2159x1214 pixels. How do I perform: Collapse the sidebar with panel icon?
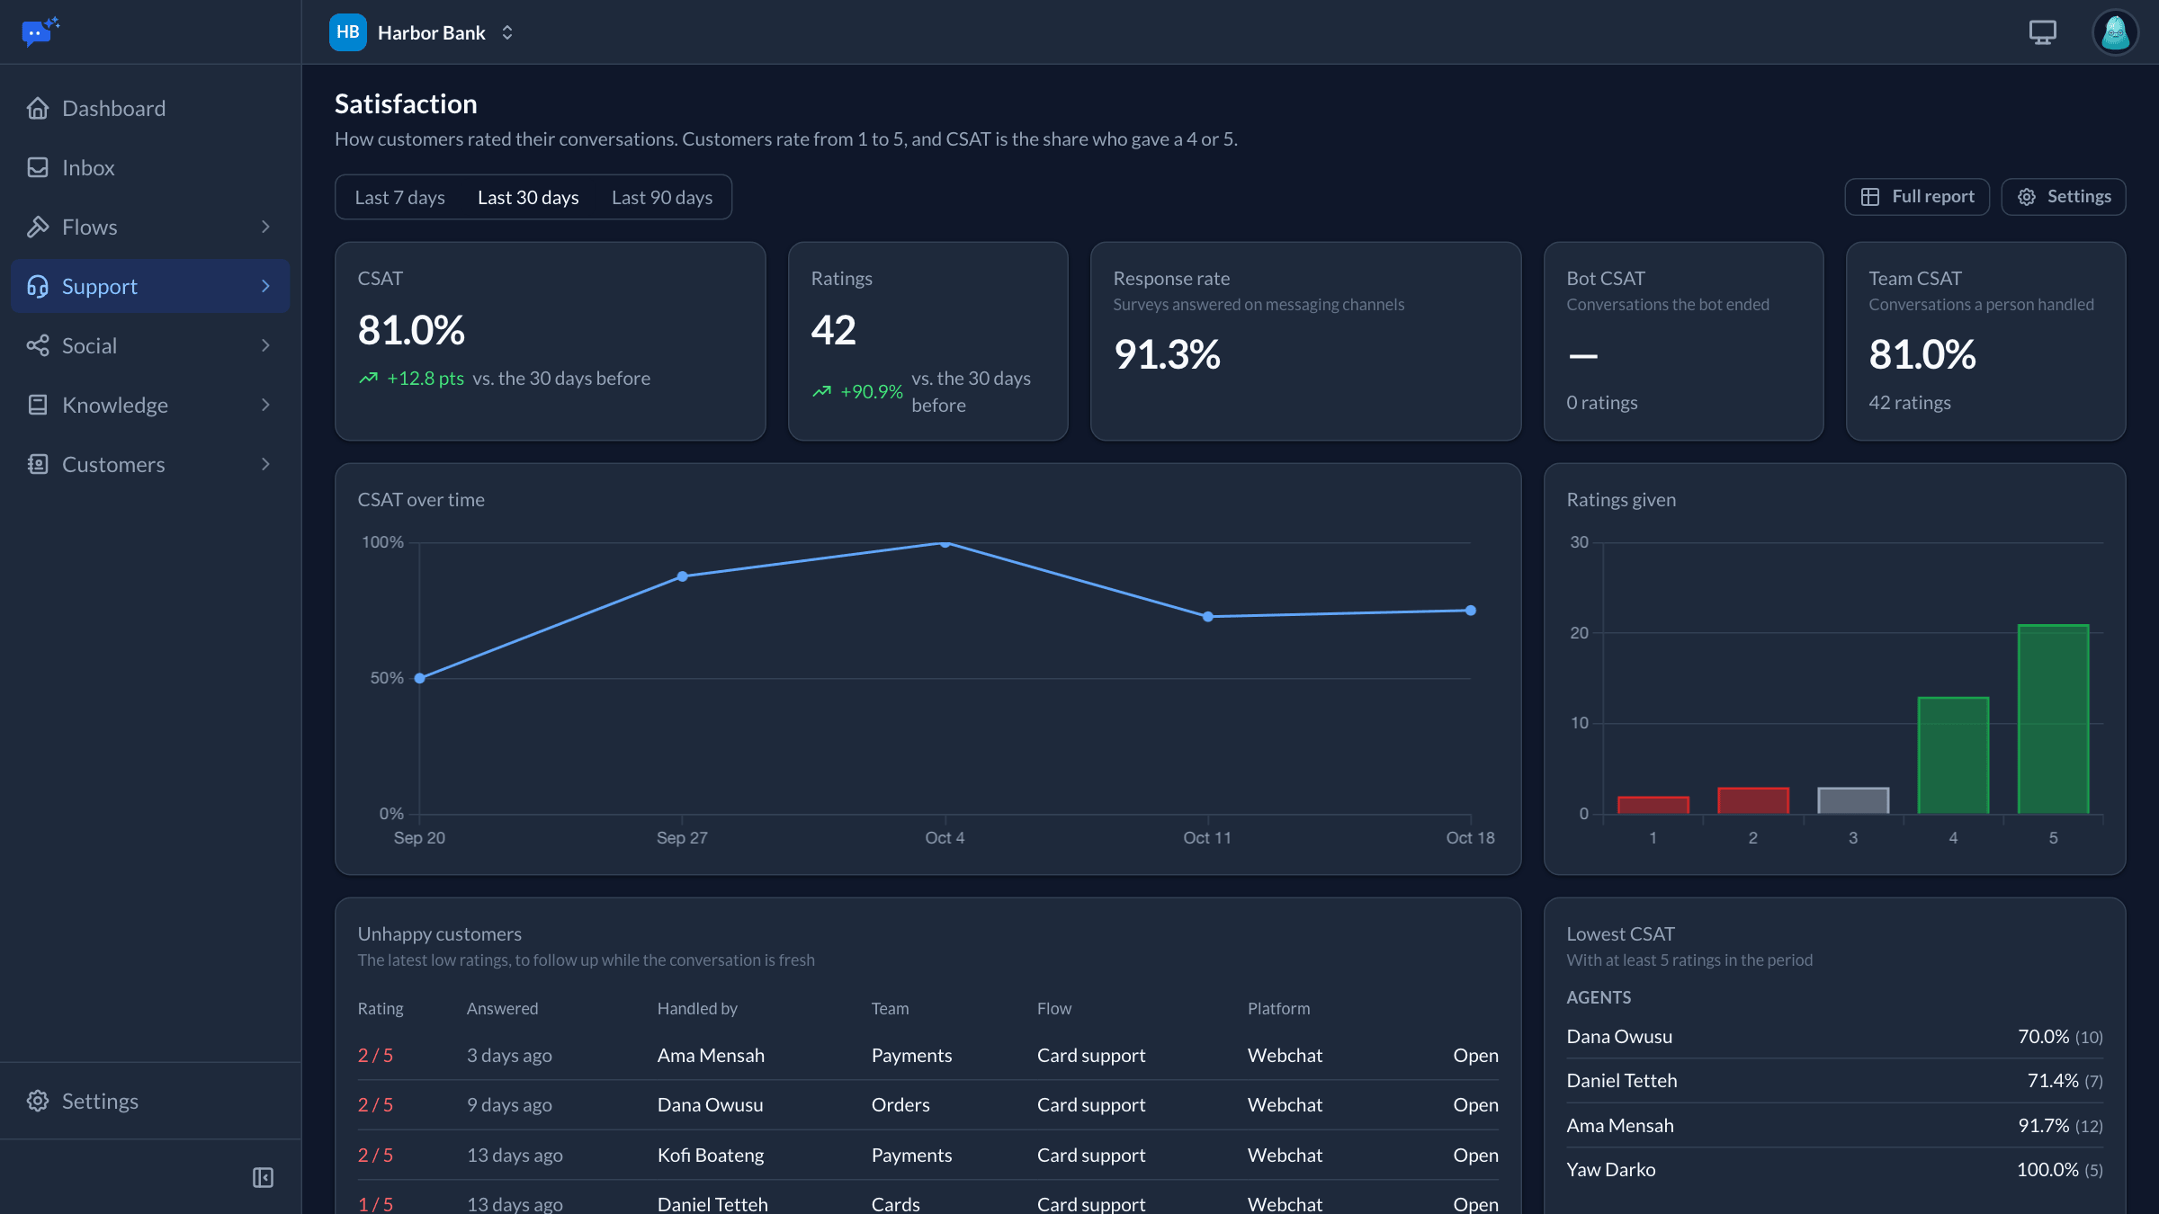pos(263,1178)
